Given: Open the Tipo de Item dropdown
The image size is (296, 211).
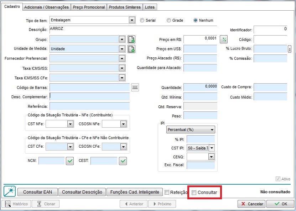Looking at the screenshot, I should click(x=132, y=20).
